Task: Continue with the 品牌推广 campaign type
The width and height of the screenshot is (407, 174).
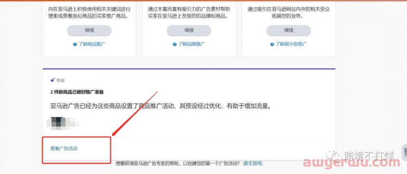Action: coord(189,31)
